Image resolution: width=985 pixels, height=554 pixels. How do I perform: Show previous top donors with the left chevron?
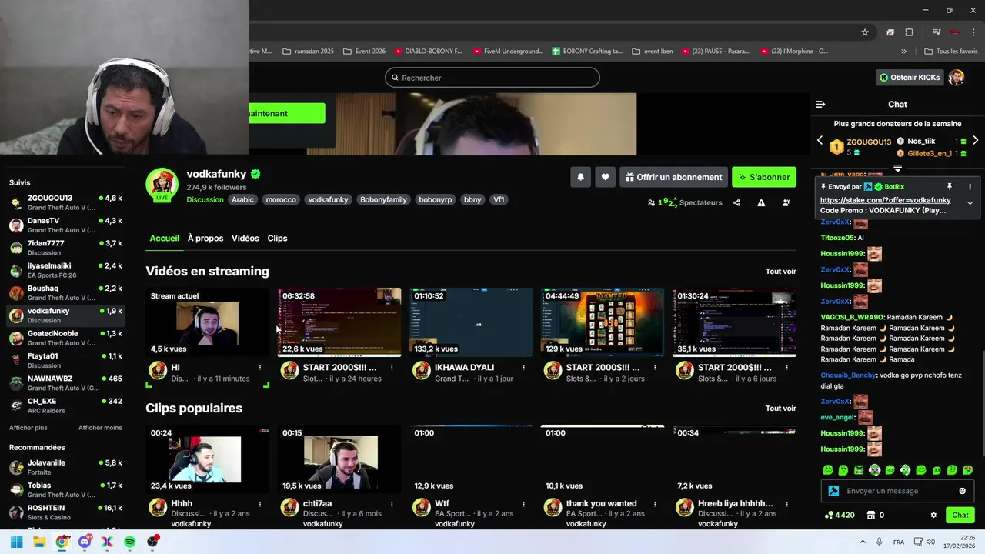point(820,141)
